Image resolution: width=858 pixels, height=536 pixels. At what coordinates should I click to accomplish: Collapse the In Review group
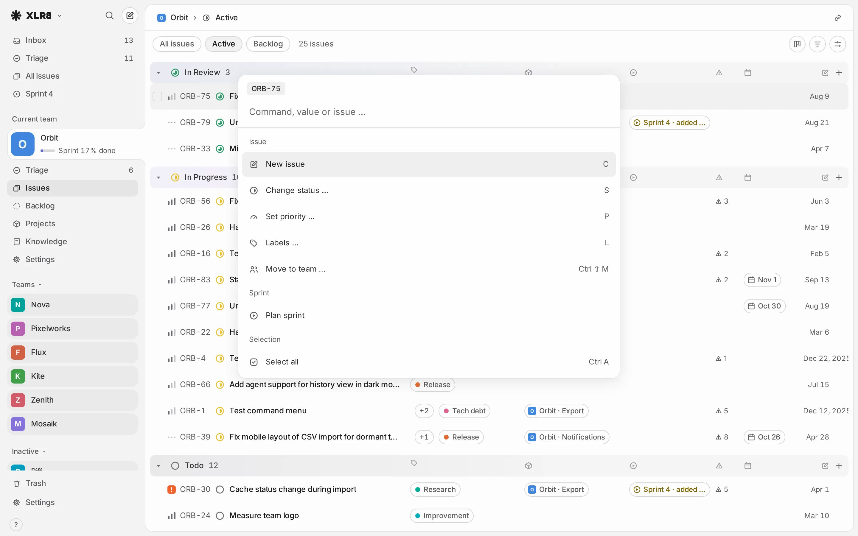click(158, 73)
